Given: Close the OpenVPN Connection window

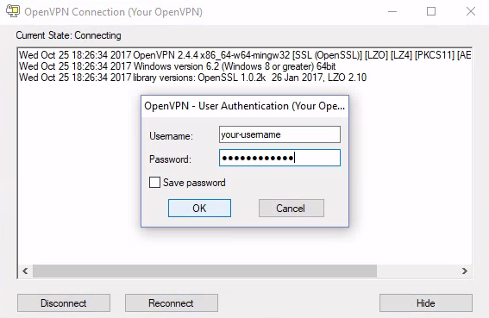Looking at the screenshot, I should [x=471, y=11].
